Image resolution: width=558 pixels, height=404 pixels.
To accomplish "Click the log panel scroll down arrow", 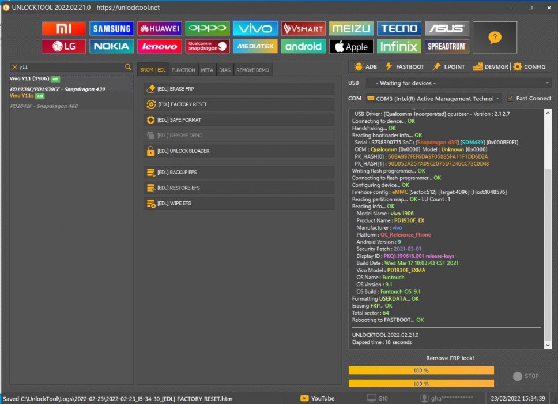I will point(548,345).
